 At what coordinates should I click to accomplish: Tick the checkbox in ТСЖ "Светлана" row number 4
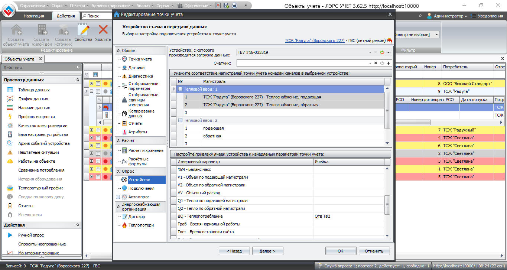[x=98, y=138]
